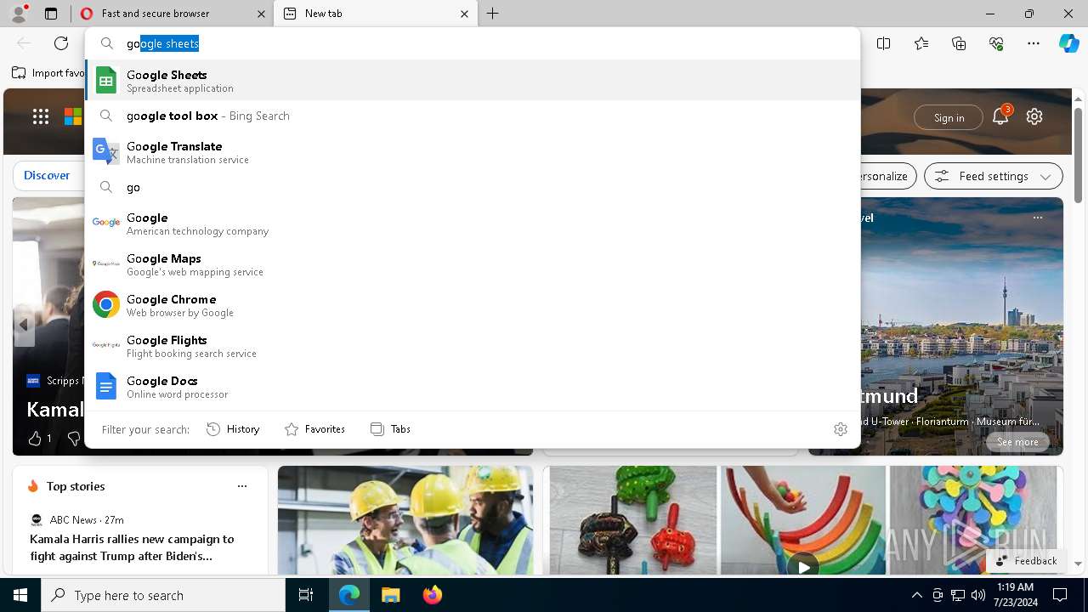Click the Windows taskbar search box

[163, 595]
